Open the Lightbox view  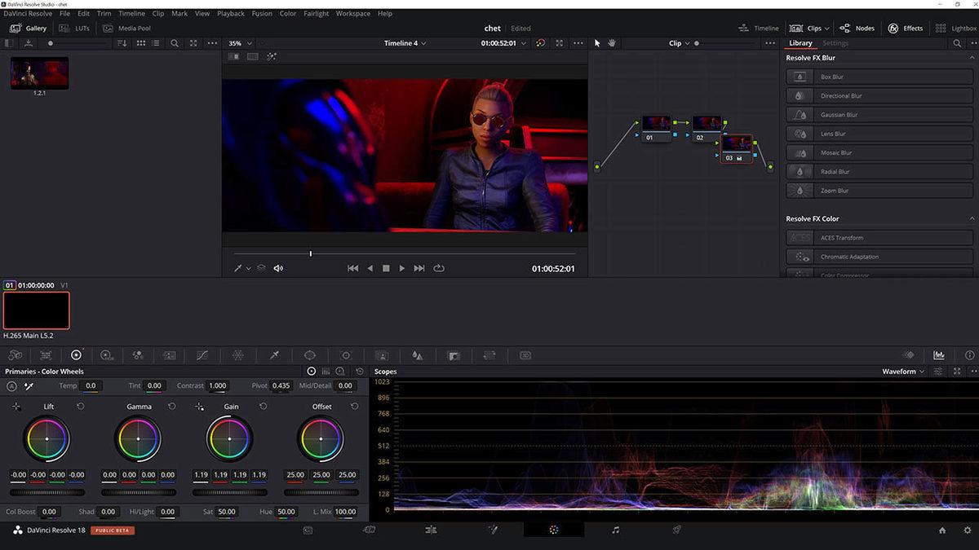point(956,28)
